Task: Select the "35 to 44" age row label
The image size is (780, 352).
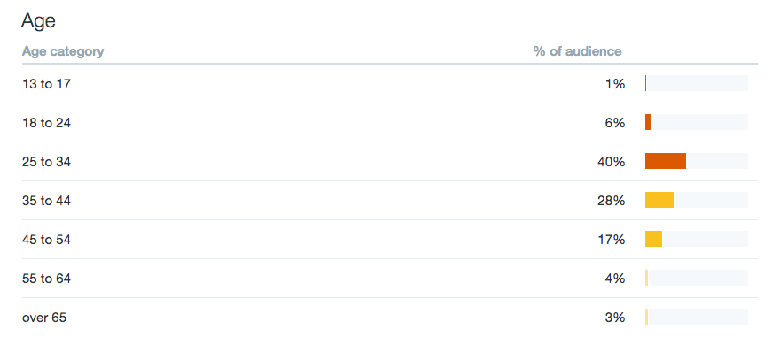Action: tap(46, 201)
